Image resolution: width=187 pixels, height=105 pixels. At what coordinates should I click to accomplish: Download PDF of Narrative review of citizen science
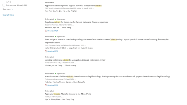click(53, 85)
